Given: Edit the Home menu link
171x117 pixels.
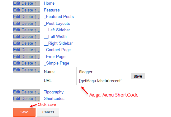Looking at the screenshot, I should pos(17,3).
